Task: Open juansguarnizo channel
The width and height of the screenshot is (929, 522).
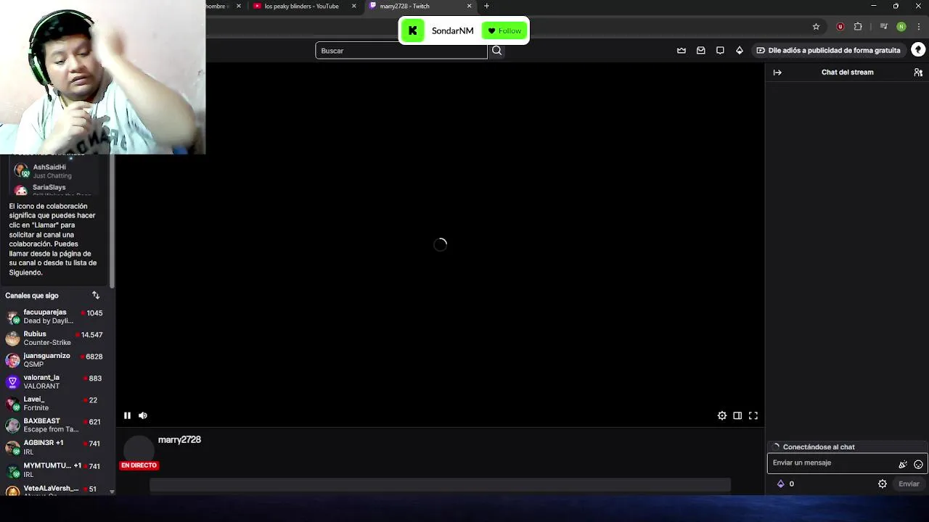Action: 55,360
